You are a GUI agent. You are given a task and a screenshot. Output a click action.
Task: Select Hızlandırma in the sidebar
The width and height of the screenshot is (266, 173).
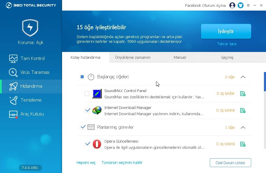[31, 86]
